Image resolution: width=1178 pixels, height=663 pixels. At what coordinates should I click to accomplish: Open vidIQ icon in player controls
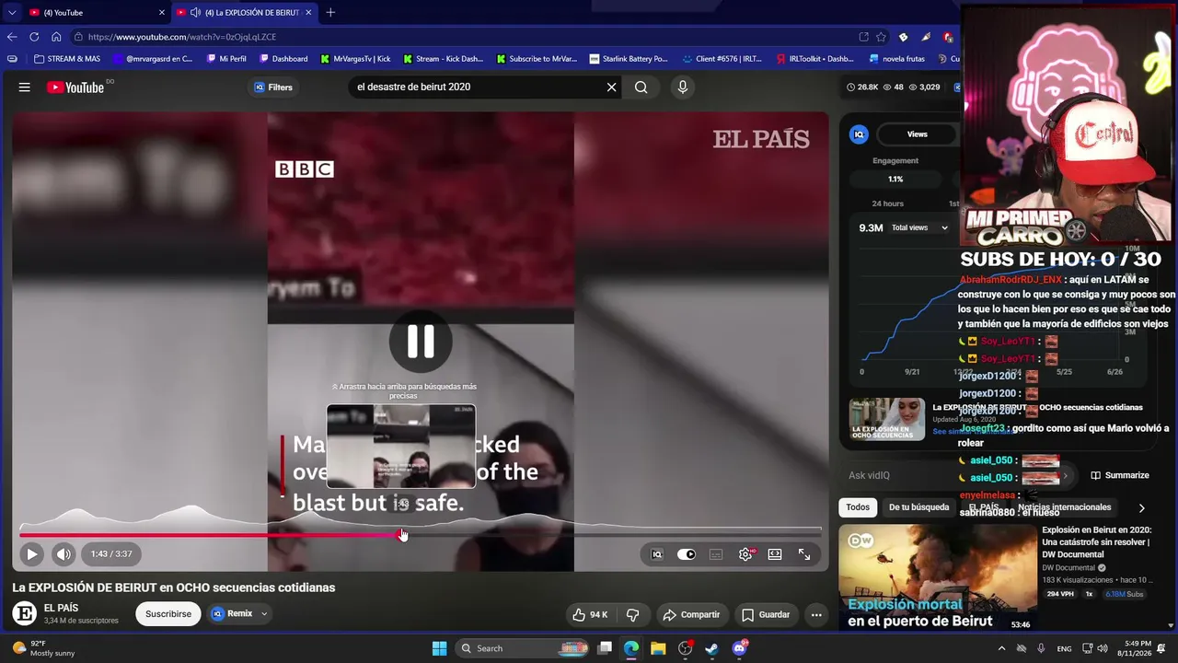pos(657,554)
